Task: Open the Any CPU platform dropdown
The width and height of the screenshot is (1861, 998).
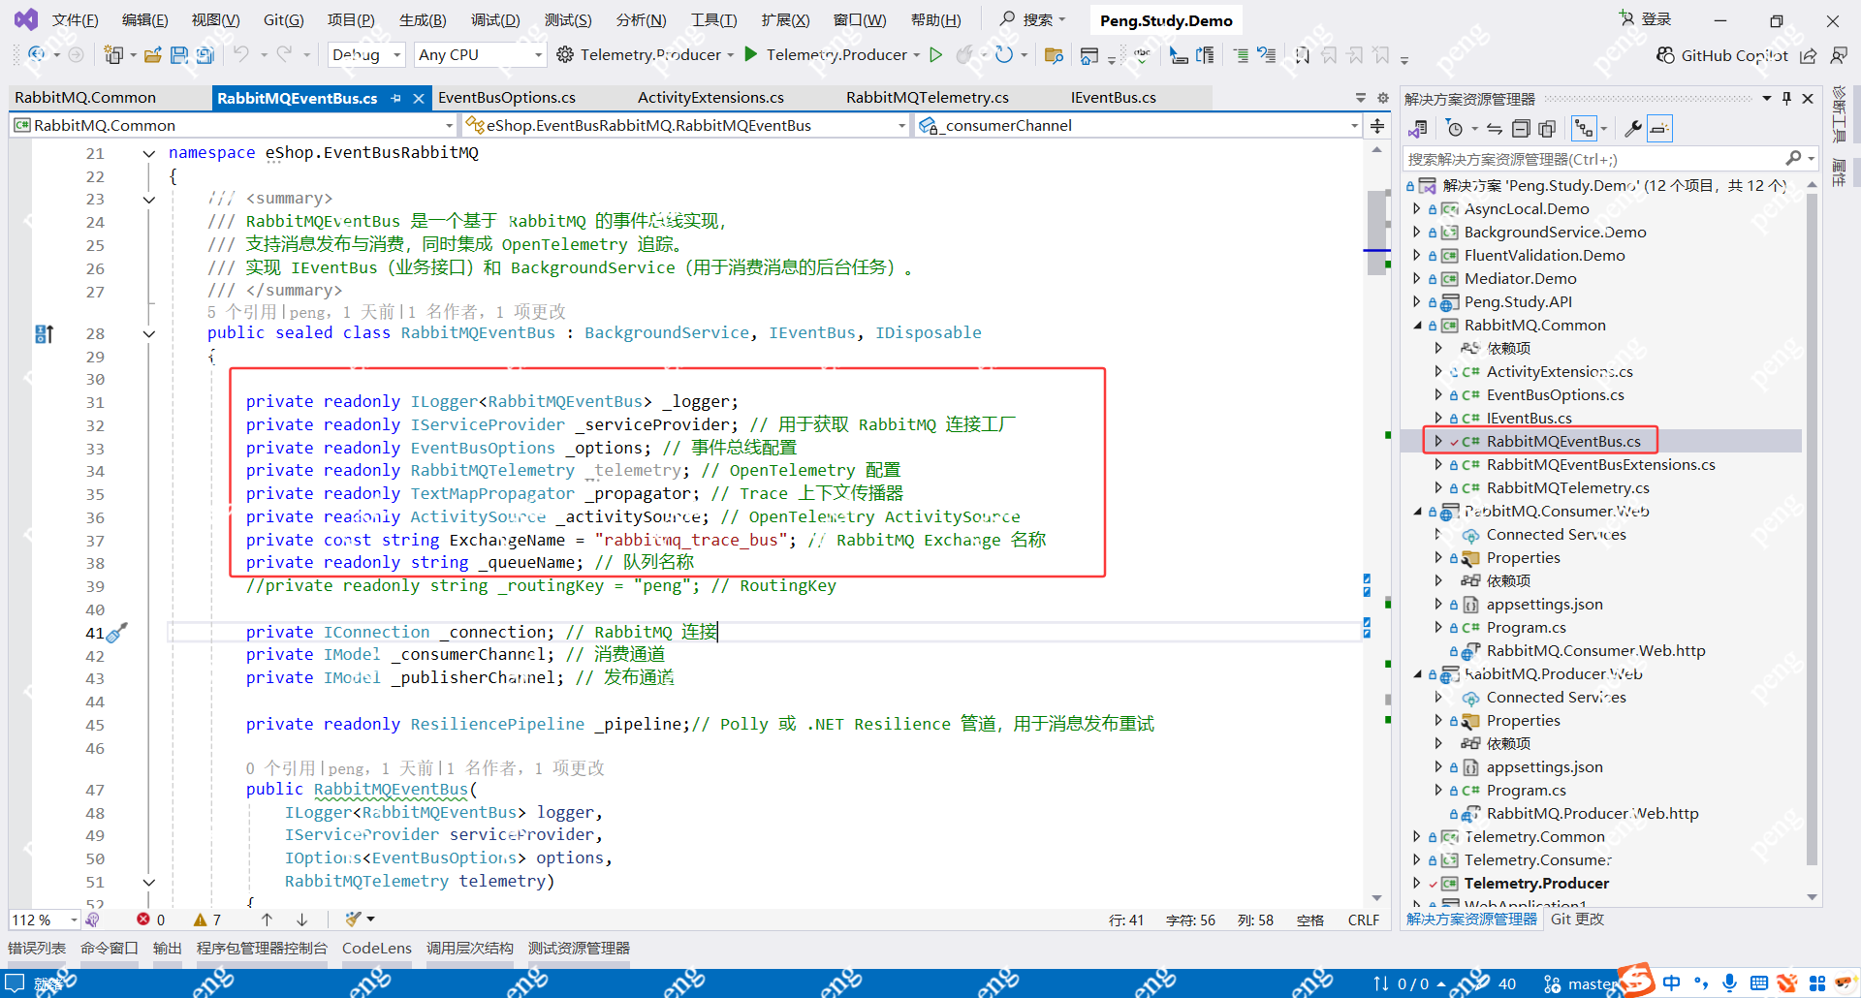Action: 480,55
